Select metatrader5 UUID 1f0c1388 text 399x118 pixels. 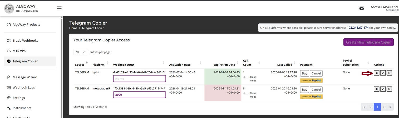[x=139, y=88]
